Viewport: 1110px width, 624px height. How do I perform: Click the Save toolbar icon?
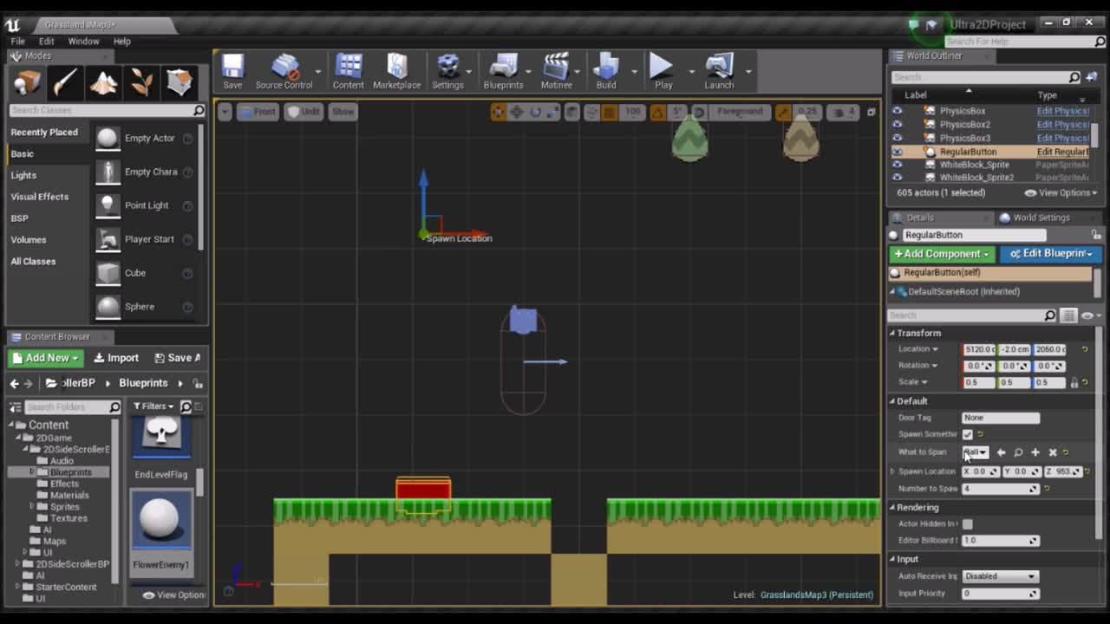click(x=232, y=71)
